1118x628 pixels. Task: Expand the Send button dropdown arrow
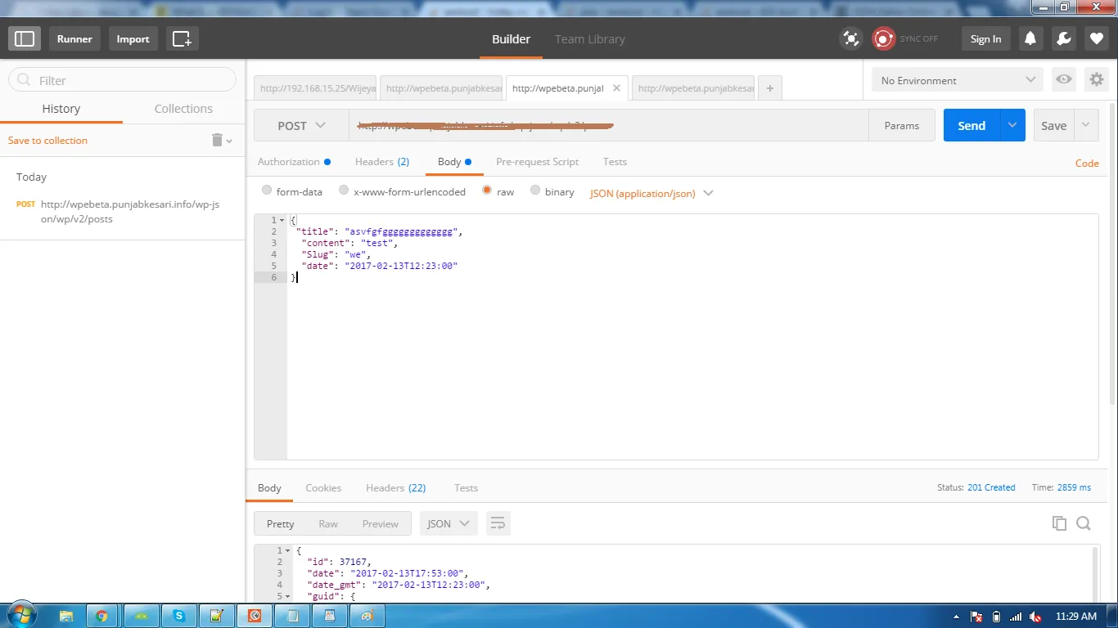(1012, 125)
